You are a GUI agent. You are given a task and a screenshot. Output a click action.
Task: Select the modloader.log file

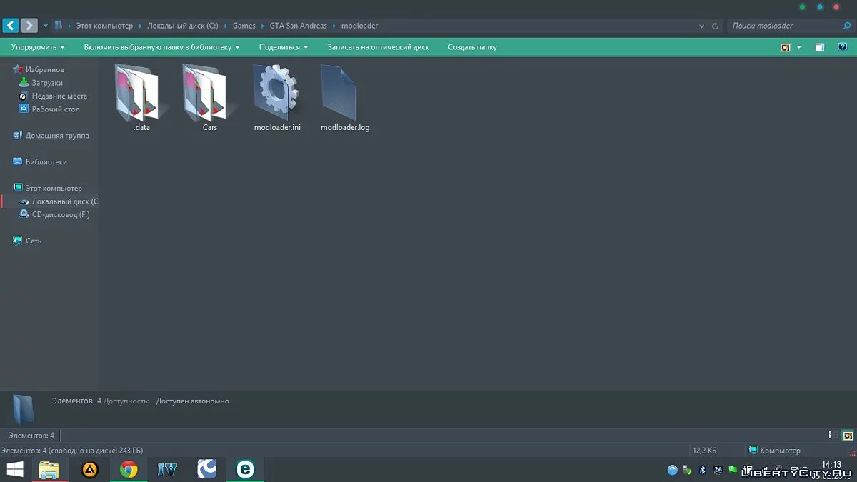coord(344,98)
